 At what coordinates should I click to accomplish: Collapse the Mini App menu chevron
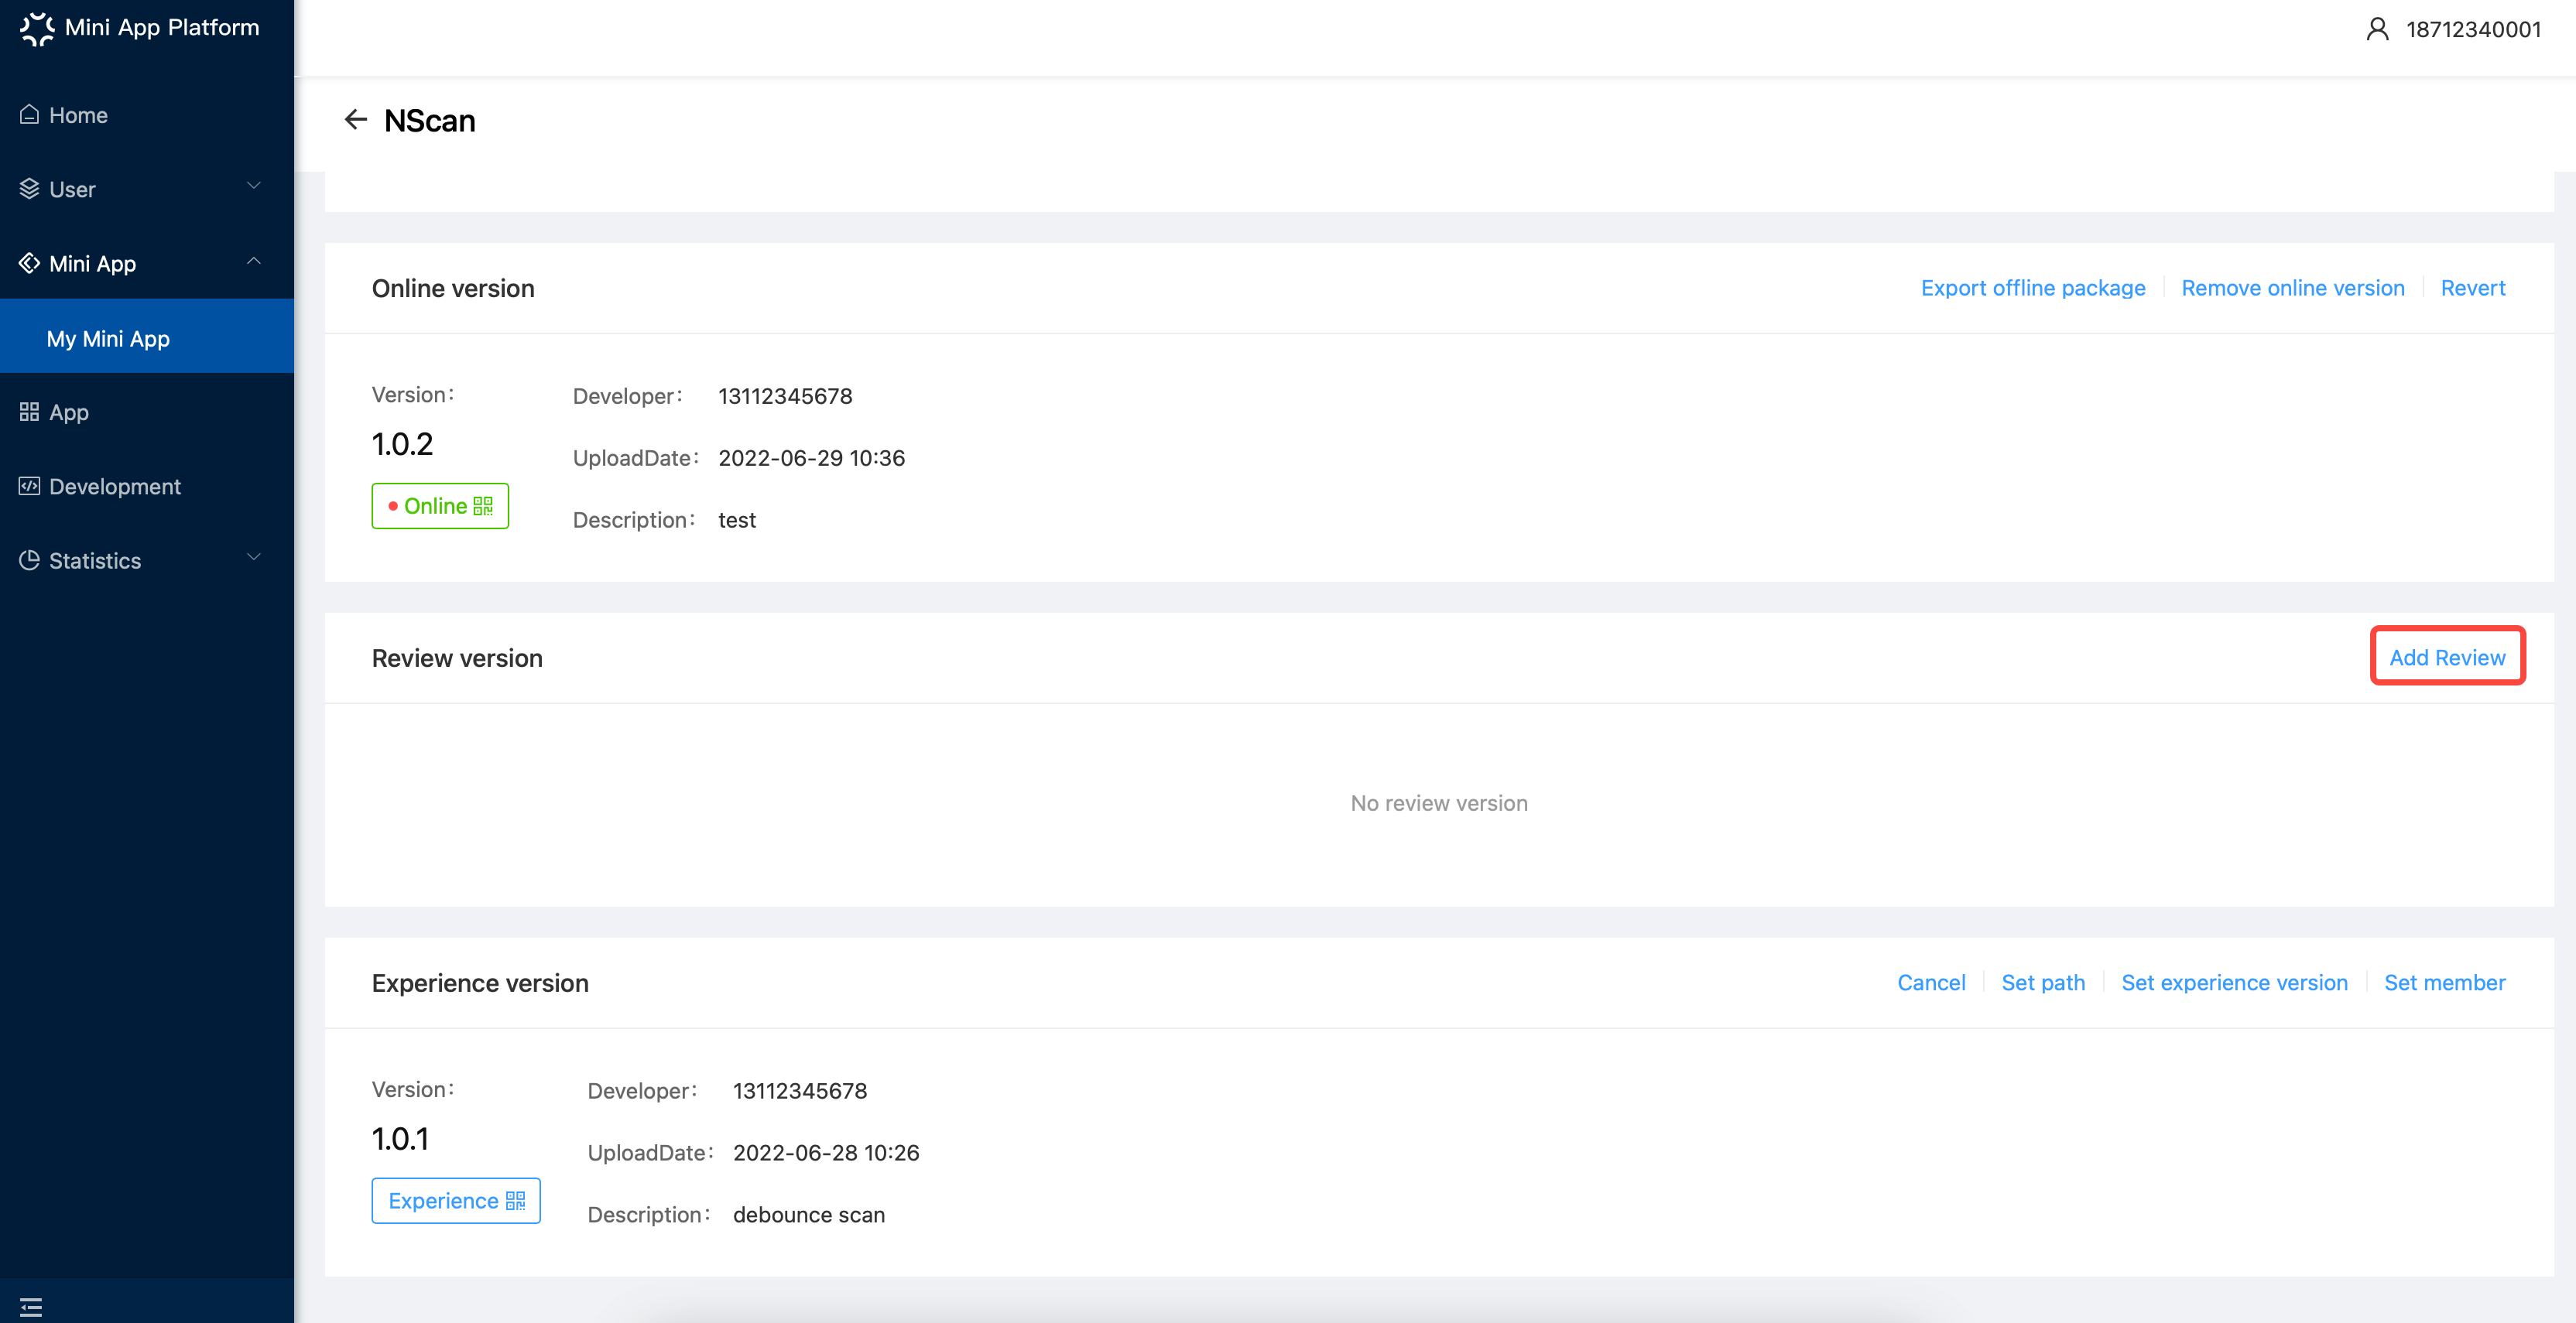click(x=254, y=261)
